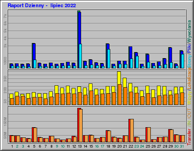Click the red 'Transfer' legend label
The image size is (194, 151).
tap(189, 137)
